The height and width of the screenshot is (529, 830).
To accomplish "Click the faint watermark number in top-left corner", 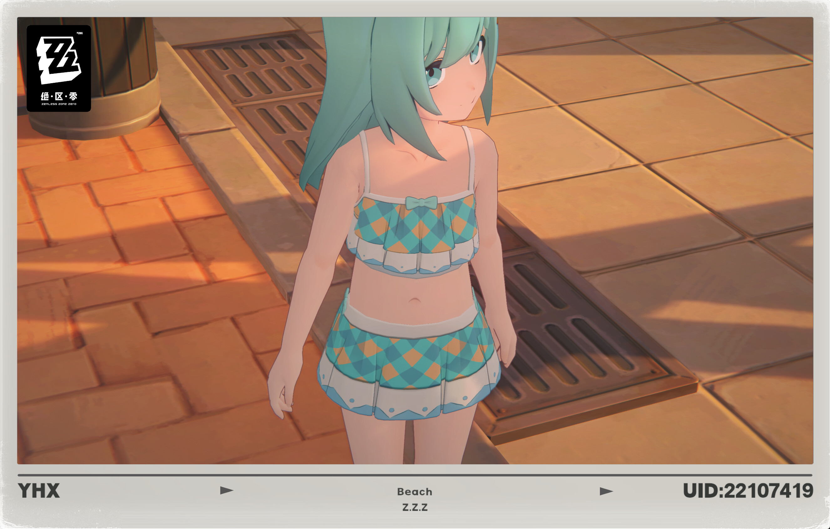I will pyautogui.click(x=19, y=6).
